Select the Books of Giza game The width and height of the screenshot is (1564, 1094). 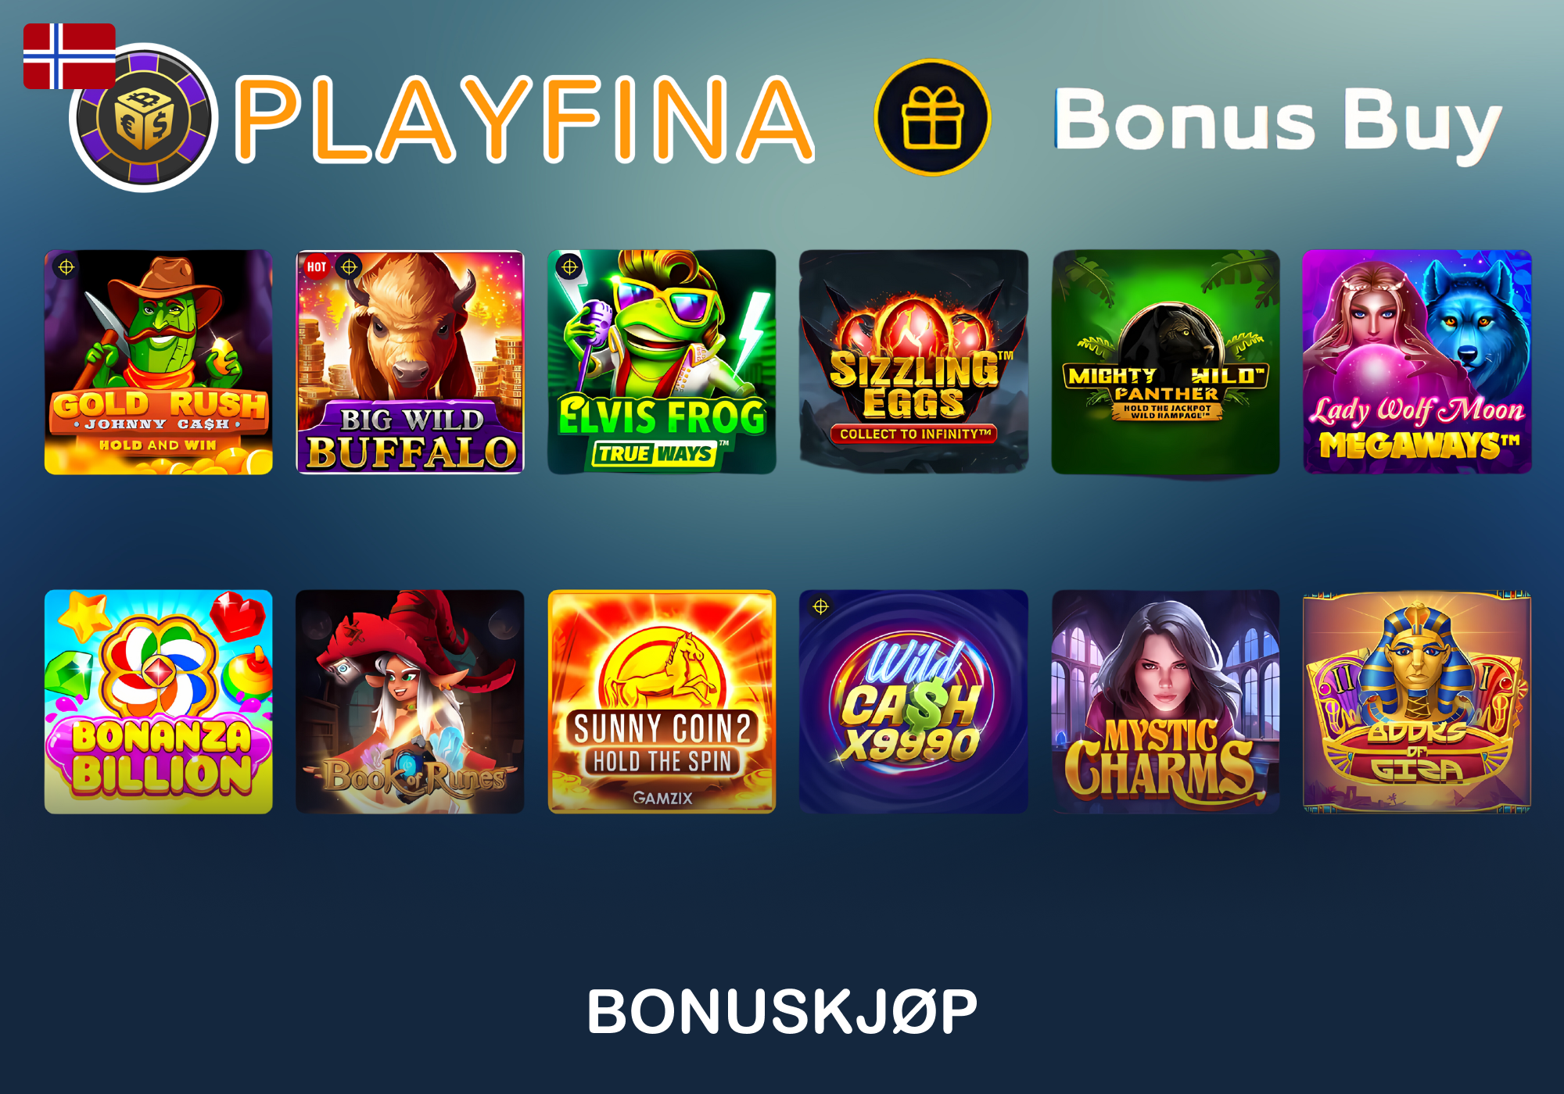coord(1417,702)
